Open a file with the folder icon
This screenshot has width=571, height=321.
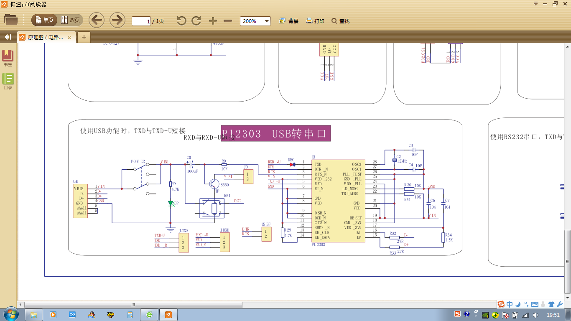tap(11, 20)
